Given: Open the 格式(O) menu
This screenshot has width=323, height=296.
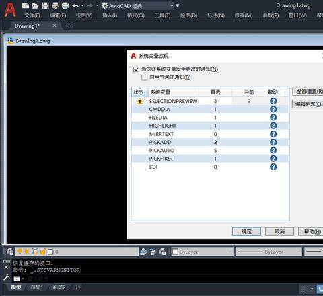Looking at the screenshot, I should [136, 15].
